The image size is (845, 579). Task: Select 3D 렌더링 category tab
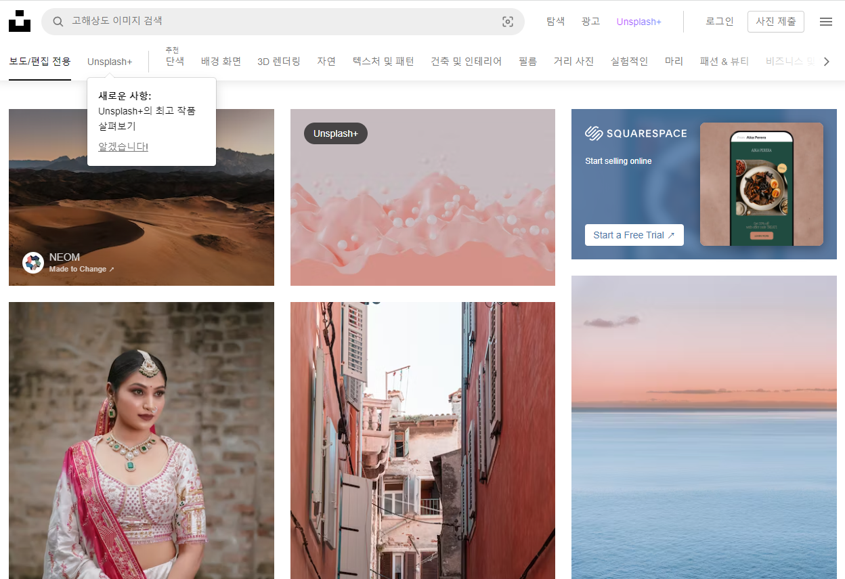[279, 62]
